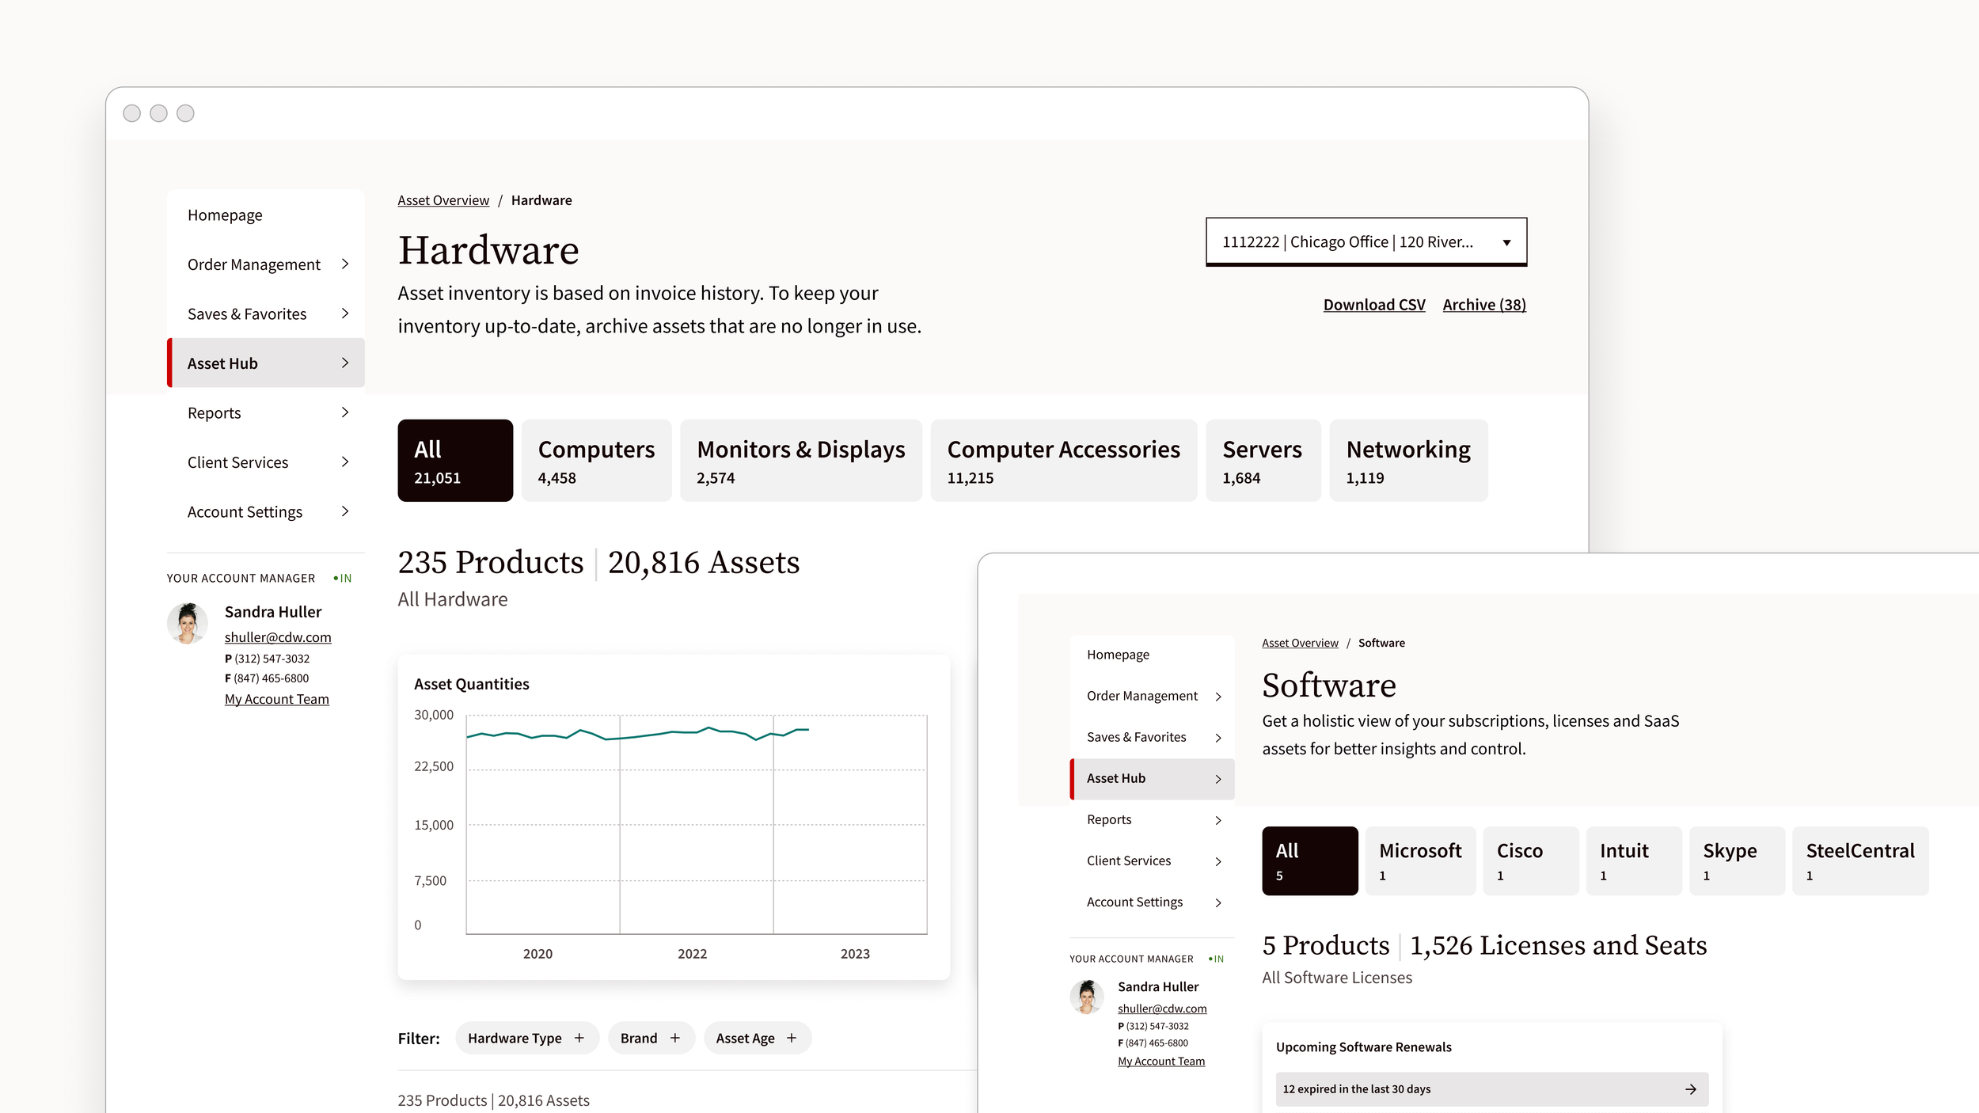Click chevron next to Order Management in Hardware sidebar
The width and height of the screenshot is (1979, 1113).
pyautogui.click(x=345, y=264)
